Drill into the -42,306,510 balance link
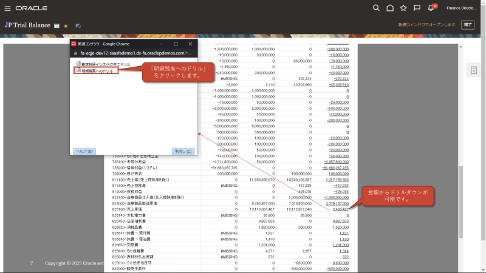This screenshot has width=486, height=273. tap(339, 84)
